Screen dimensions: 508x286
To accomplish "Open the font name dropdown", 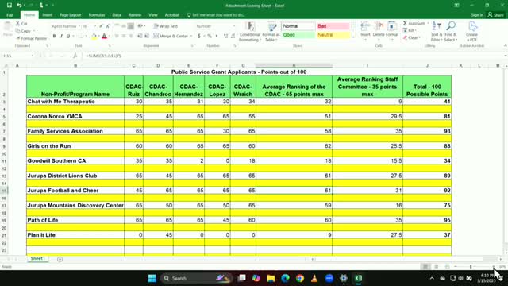I will click(x=79, y=26).
